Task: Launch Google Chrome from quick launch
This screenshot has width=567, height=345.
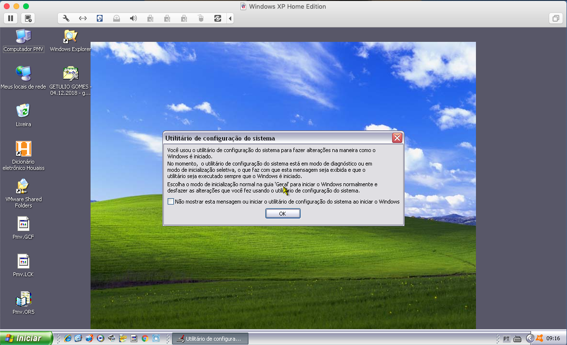Action: [x=145, y=338]
